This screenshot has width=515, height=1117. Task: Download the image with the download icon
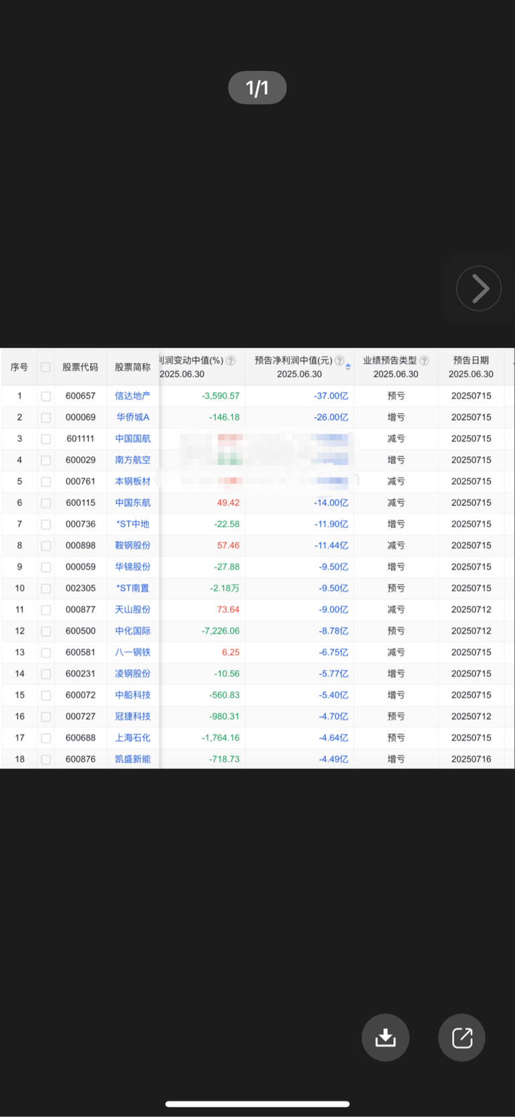386,1037
